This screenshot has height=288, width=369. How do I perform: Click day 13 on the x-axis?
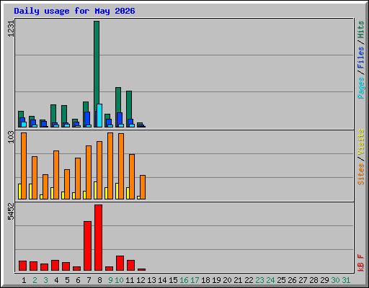click(151, 280)
